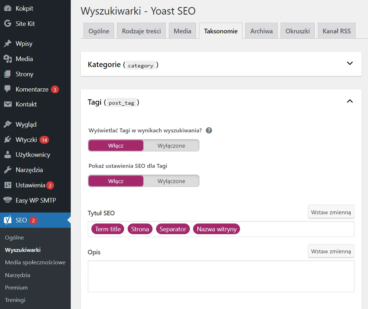Open Ustawienia using its sidebar icon

9,185
